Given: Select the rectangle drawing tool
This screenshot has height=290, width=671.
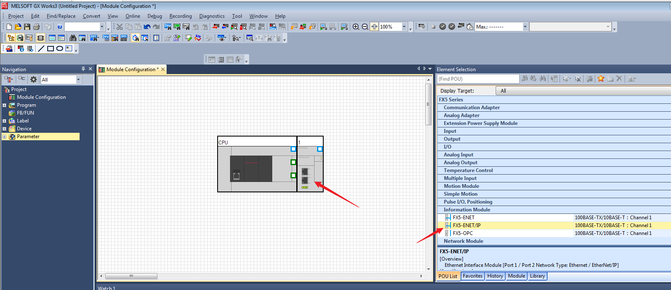Looking at the screenshot, I should 50,48.
